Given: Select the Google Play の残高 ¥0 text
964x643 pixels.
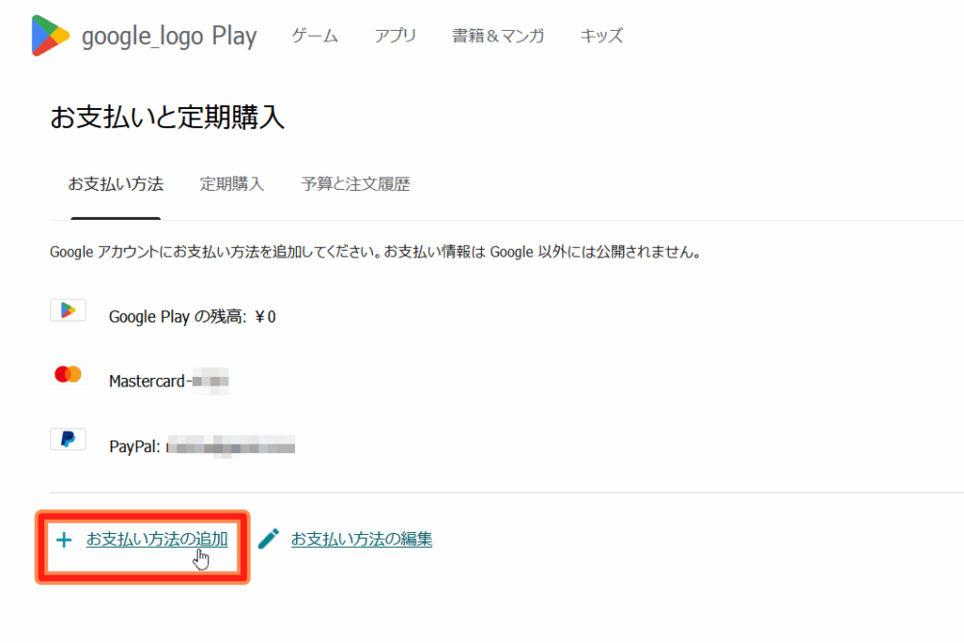Looking at the screenshot, I should click(192, 316).
